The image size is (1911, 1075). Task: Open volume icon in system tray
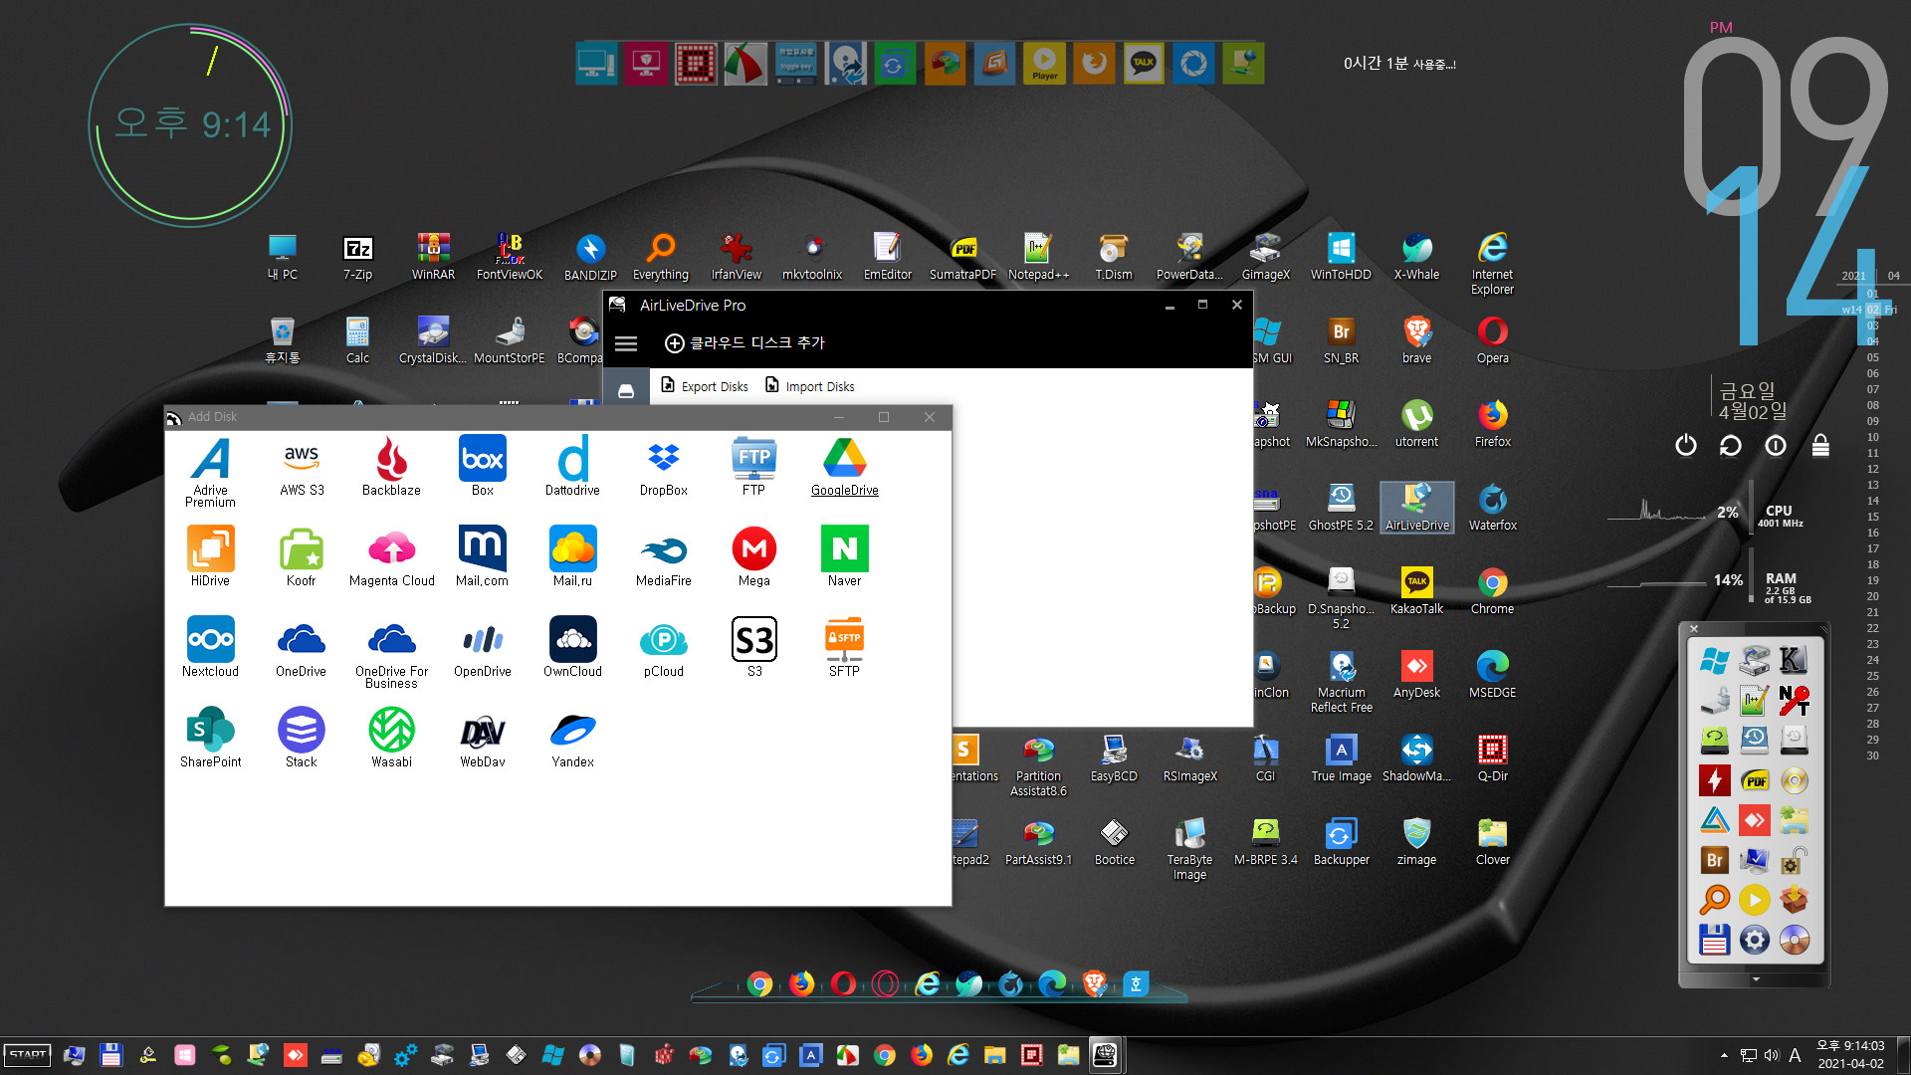1772,1055
